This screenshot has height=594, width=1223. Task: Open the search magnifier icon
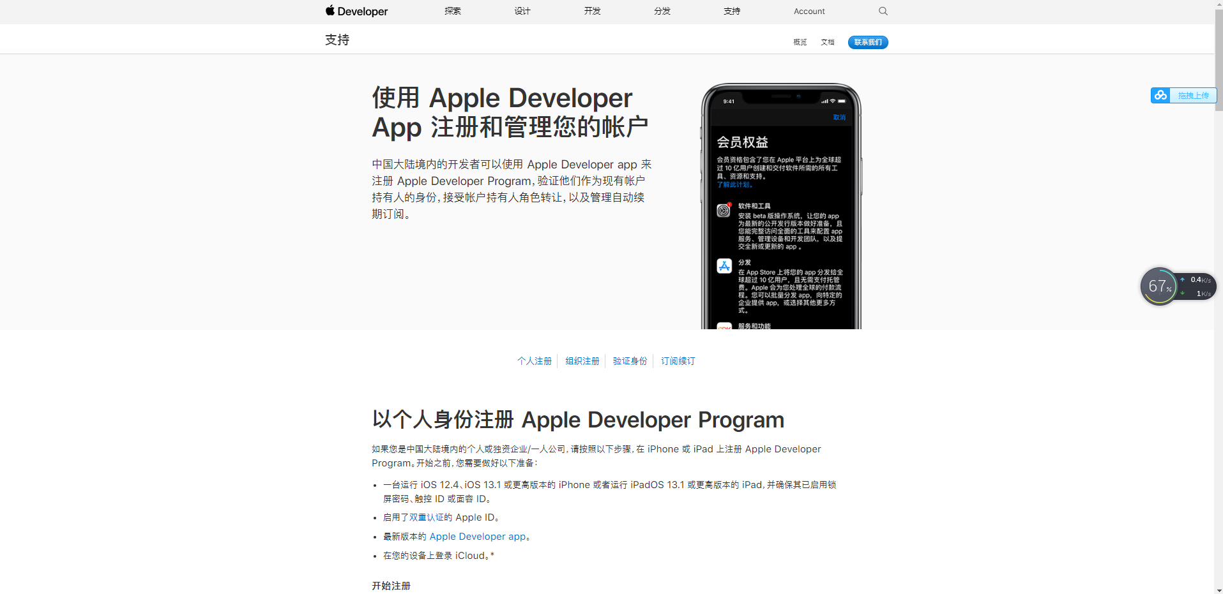pyautogui.click(x=883, y=11)
